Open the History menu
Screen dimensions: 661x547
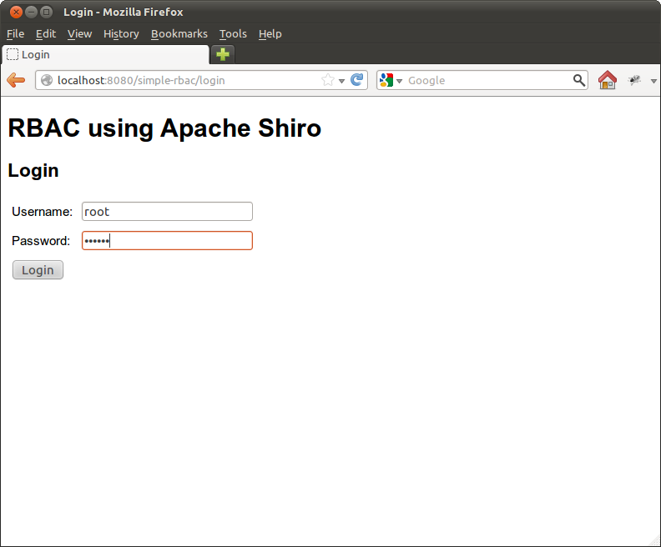coord(121,34)
